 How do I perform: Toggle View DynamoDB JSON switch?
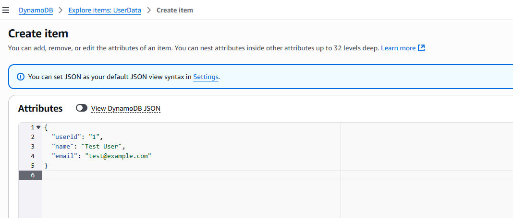point(82,108)
